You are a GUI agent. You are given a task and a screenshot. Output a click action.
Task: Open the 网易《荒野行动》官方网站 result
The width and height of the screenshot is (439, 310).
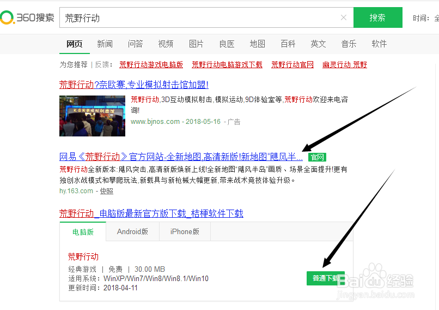(x=181, y=157)
